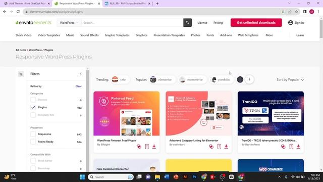
Task: Open the Sign In account icon
Action: pos(291,23)
